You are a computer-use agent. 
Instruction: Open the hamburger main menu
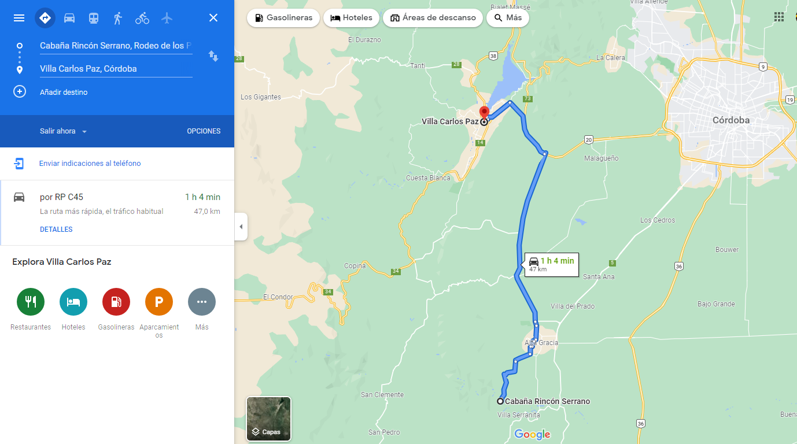(x=19, y=18)
